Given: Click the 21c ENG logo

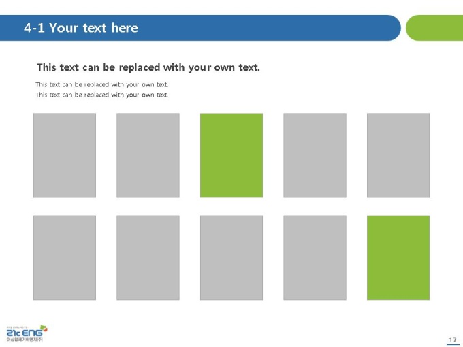Looking at the screenshot, I should 27,333.
